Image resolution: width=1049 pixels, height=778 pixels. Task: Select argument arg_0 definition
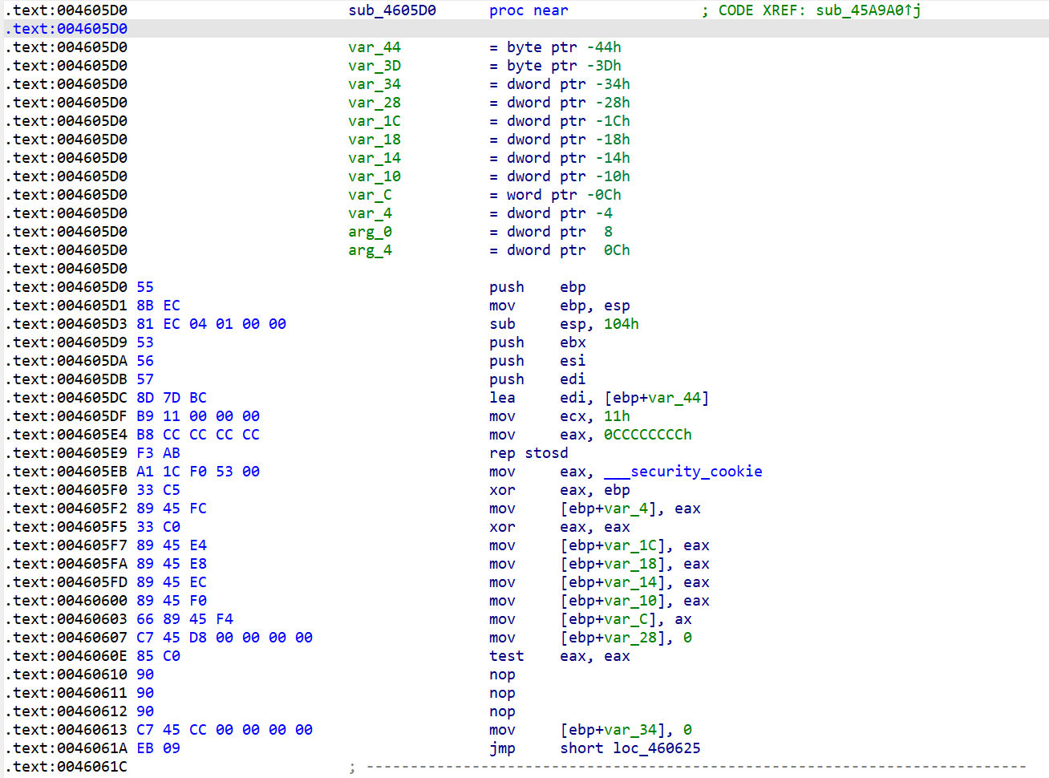[x=370, y=232]
